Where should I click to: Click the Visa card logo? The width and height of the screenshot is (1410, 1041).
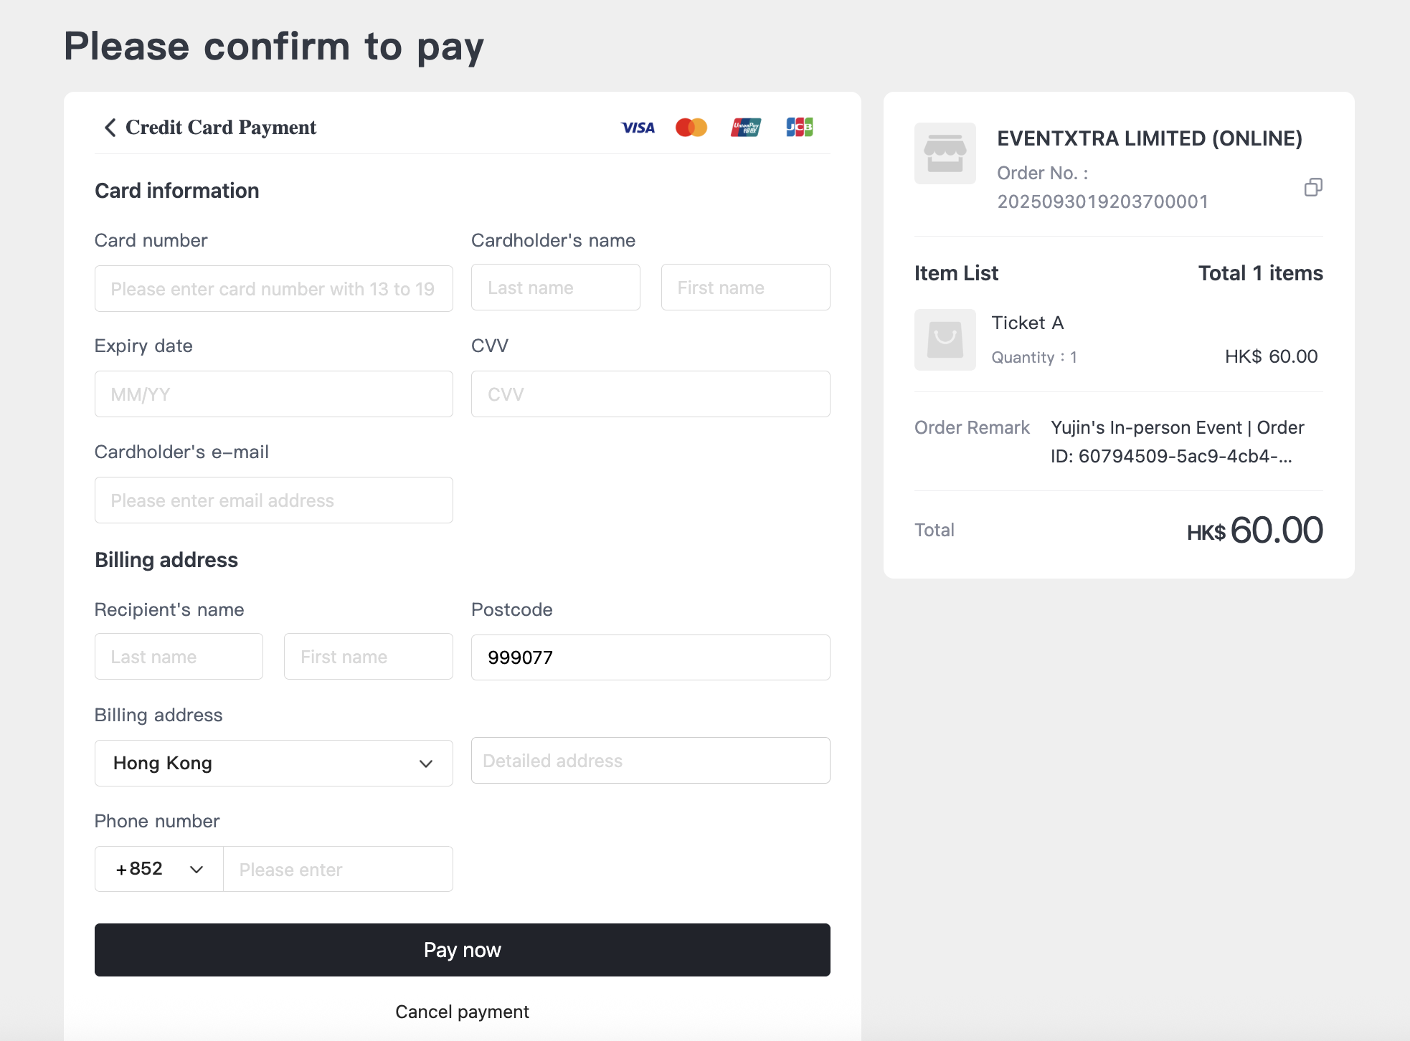638,128
